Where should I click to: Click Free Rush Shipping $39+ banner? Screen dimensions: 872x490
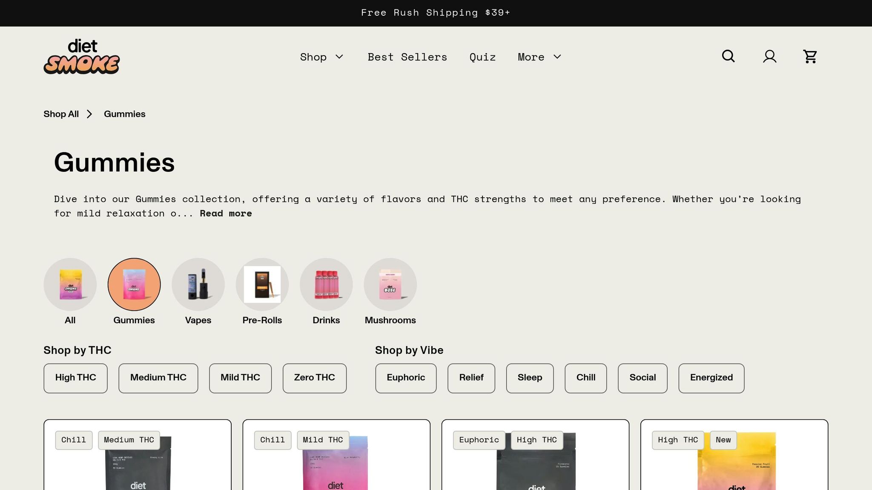[x=436, y=13]
